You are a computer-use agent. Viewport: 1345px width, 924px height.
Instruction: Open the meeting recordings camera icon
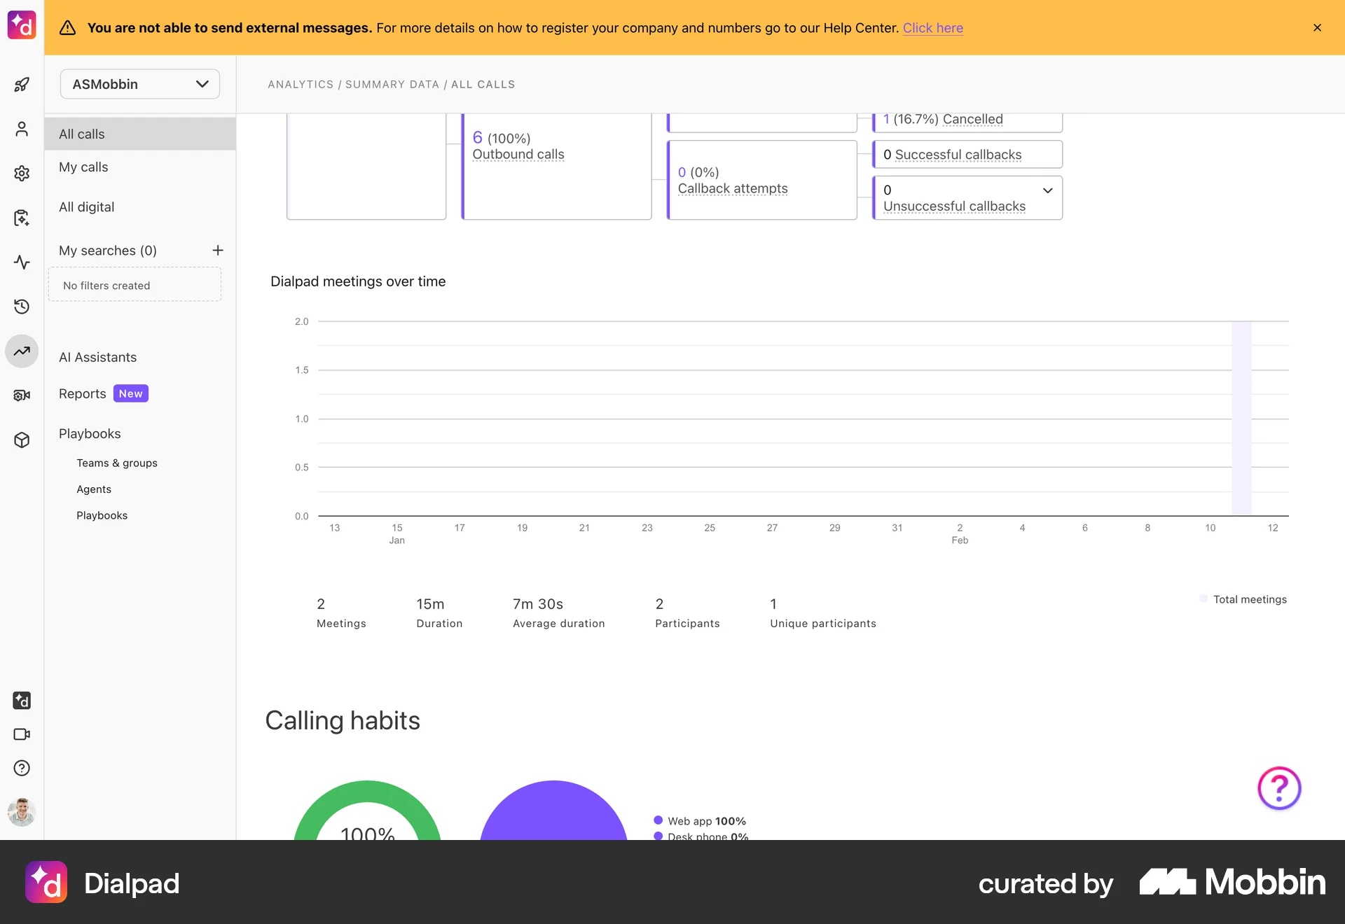coord(22,395)
